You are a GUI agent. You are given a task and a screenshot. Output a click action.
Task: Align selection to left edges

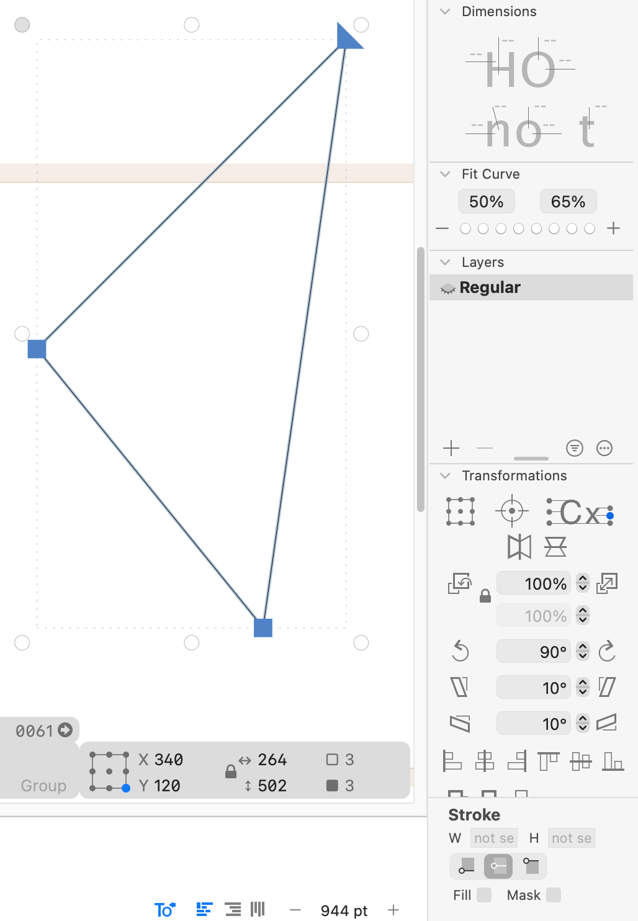click(452, 760)
